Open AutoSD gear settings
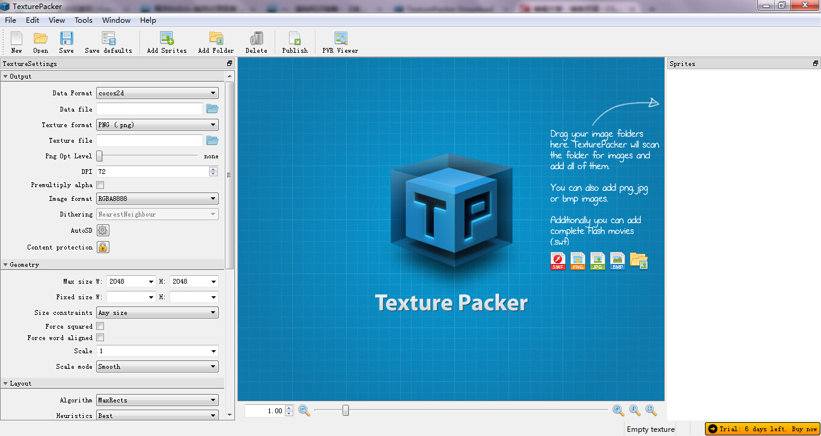The image size is (821, 436). click(x=103, y=230)
